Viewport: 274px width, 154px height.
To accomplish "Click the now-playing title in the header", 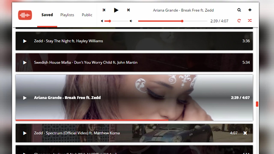I will [183, 10].
